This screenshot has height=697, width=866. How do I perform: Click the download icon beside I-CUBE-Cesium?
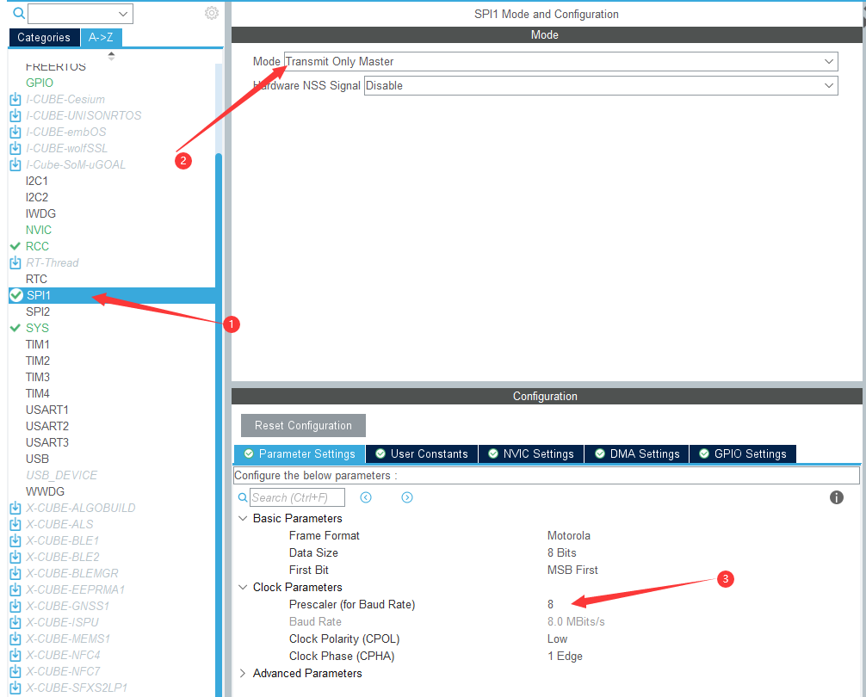15,99
